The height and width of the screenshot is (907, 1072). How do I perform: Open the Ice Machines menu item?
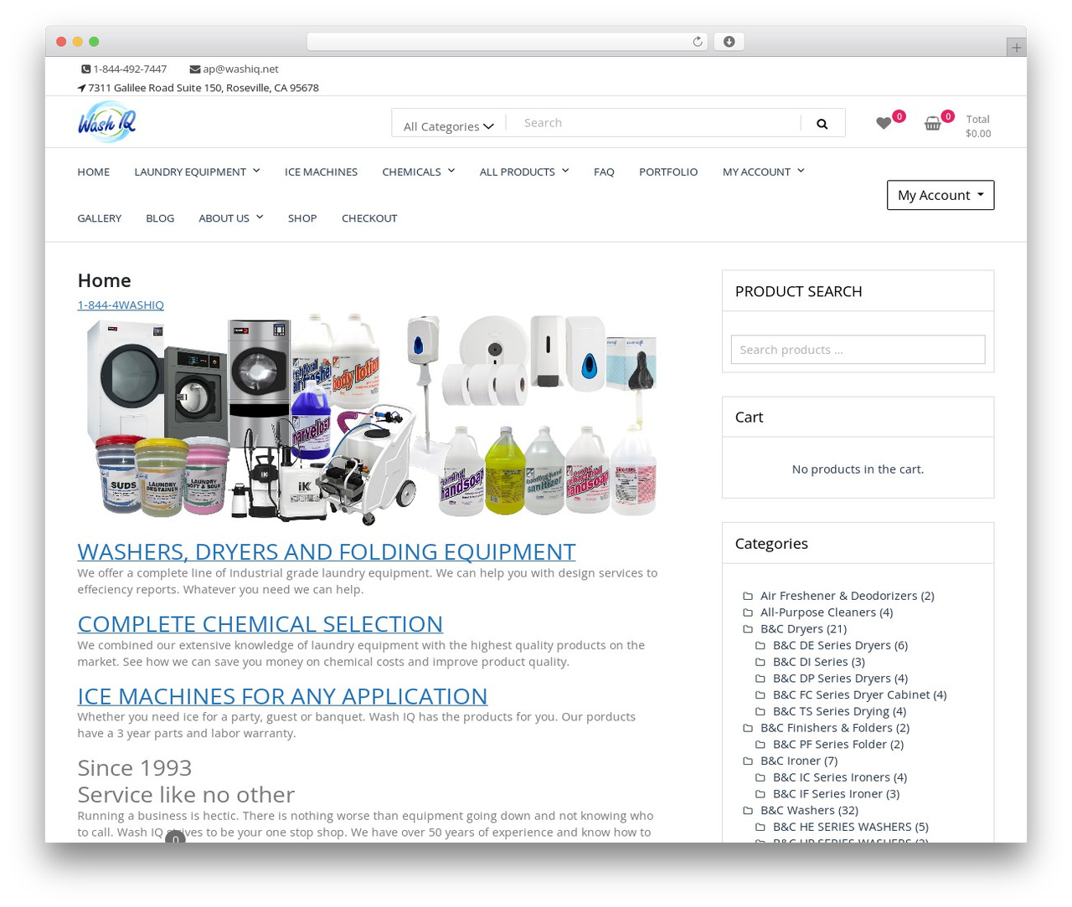321,172
